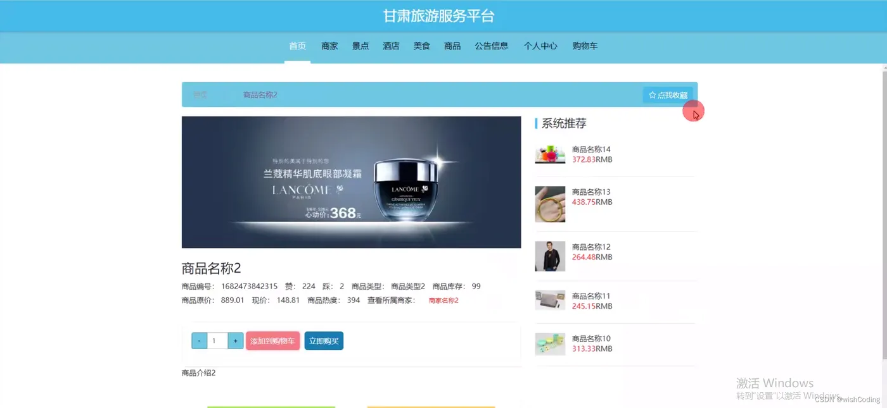Open 个人中心 in the navigation bar
This screenshot has height=408, width=887.
540,46
